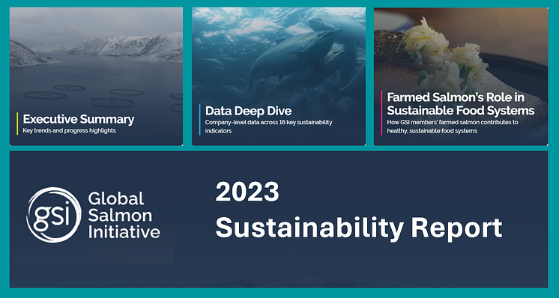This screenshot has height=298, width=559.
Task: Click the yellow accent bar beside Executive Summary
Action: point(17,124)
